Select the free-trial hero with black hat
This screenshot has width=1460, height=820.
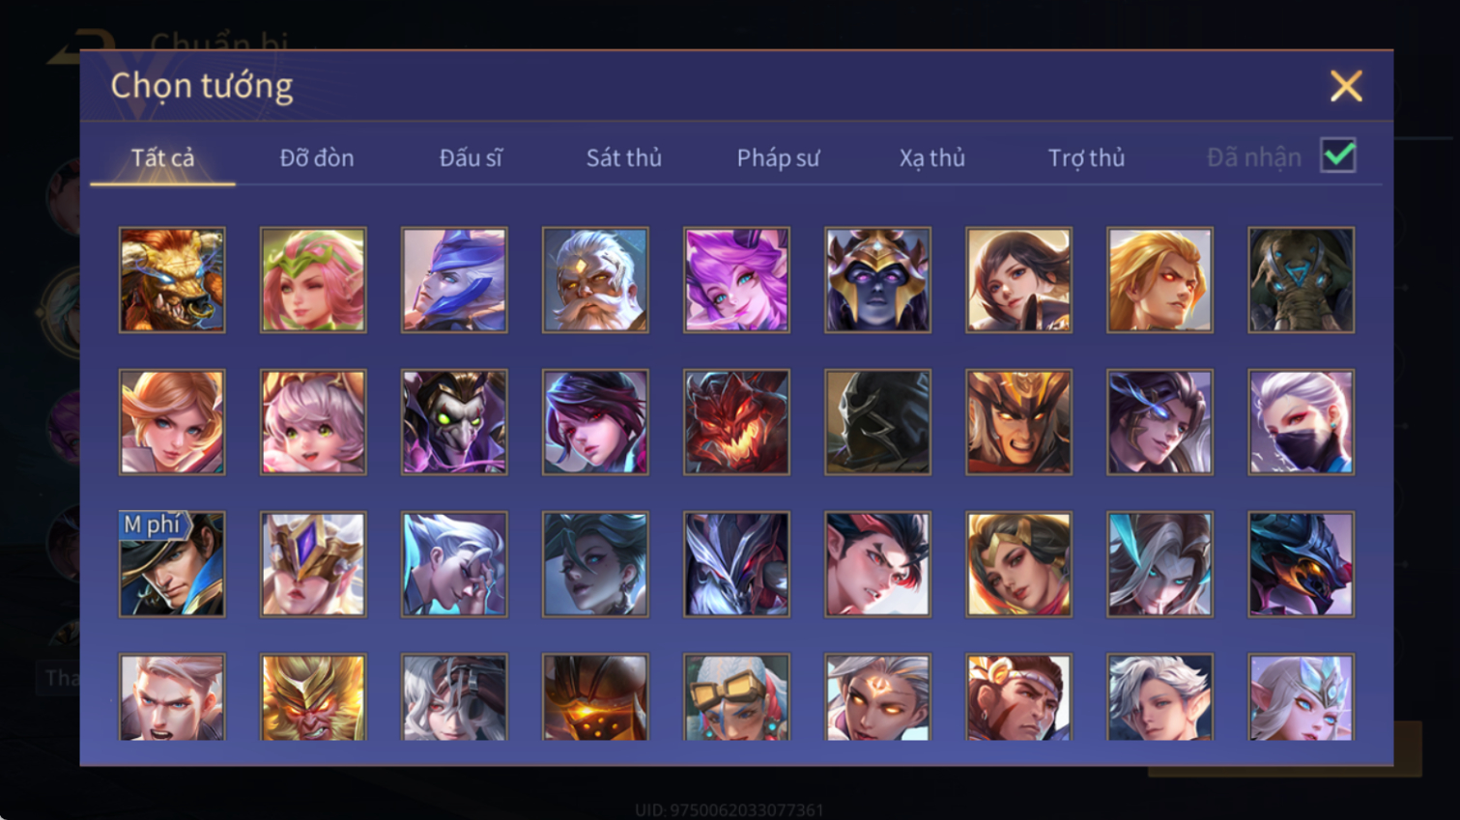pos(172,564)
